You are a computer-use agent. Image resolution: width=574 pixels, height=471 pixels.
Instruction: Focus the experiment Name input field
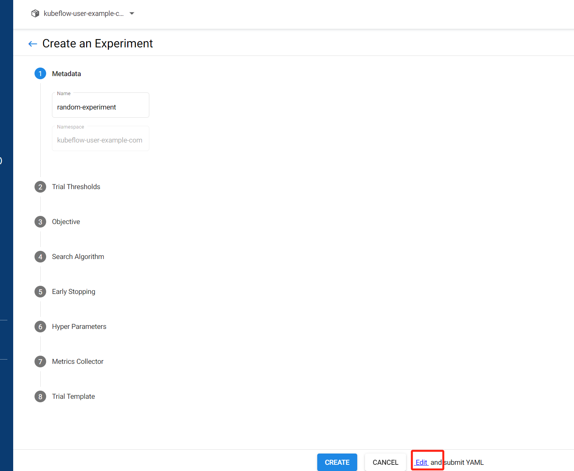pyautogui.click(x=100, y=105)
